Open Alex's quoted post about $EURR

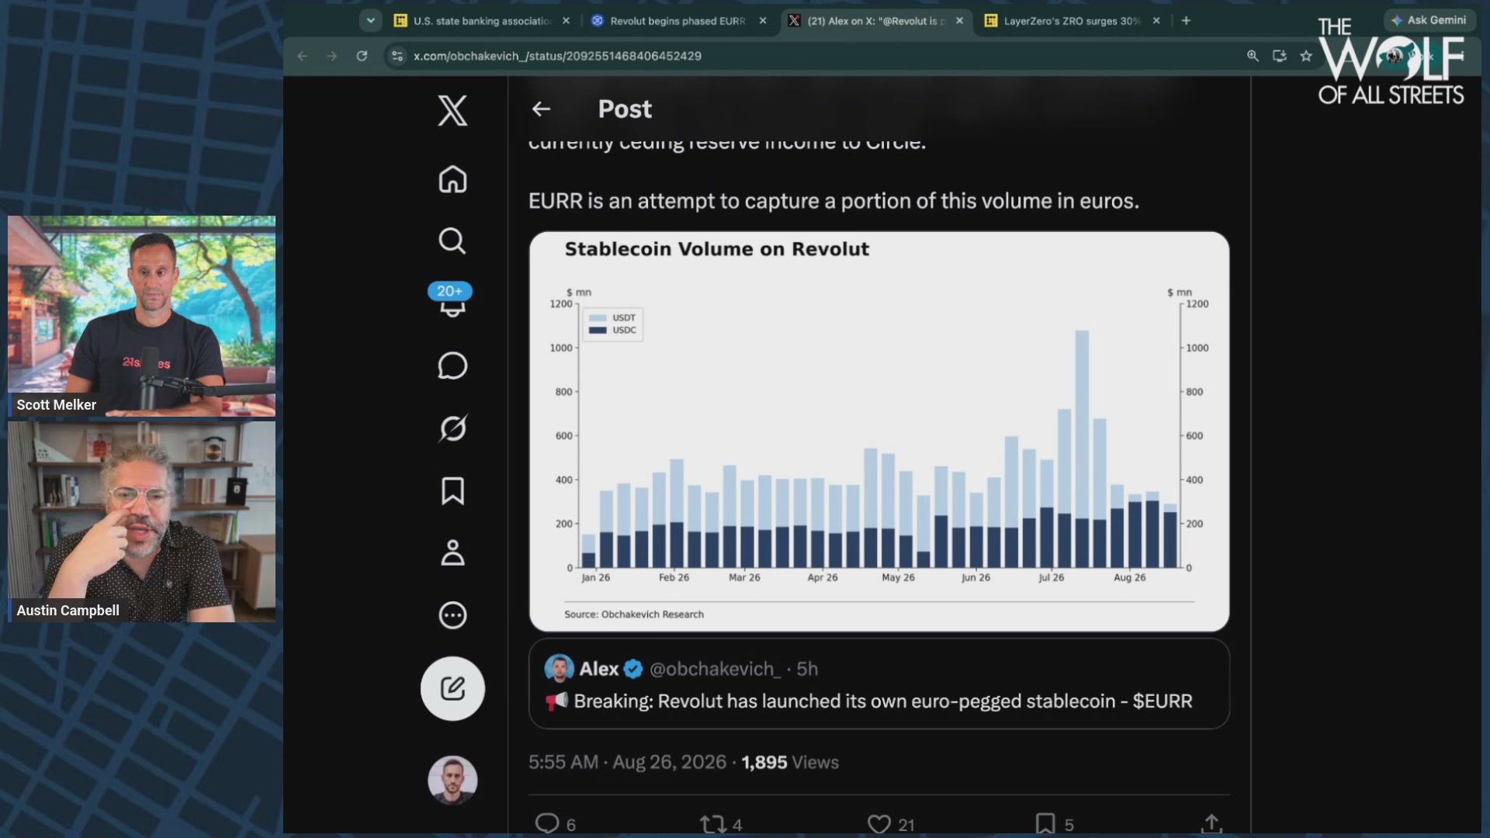[879, 684]
